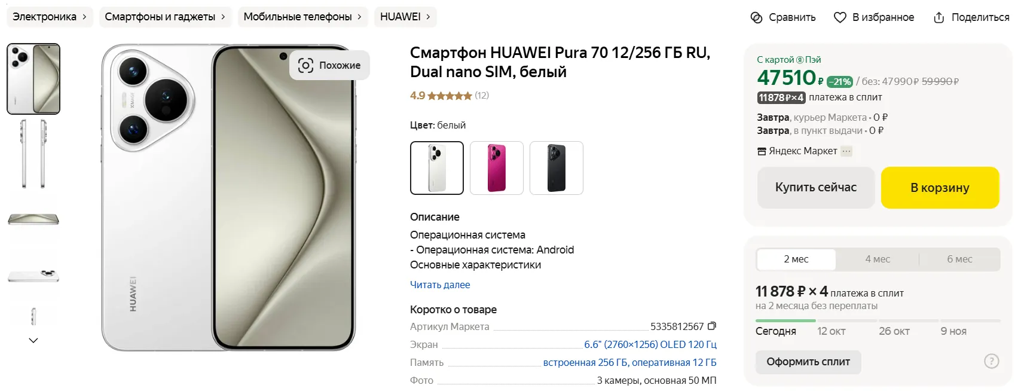
Task: Select the white color option
Action: tap(437, 168)
